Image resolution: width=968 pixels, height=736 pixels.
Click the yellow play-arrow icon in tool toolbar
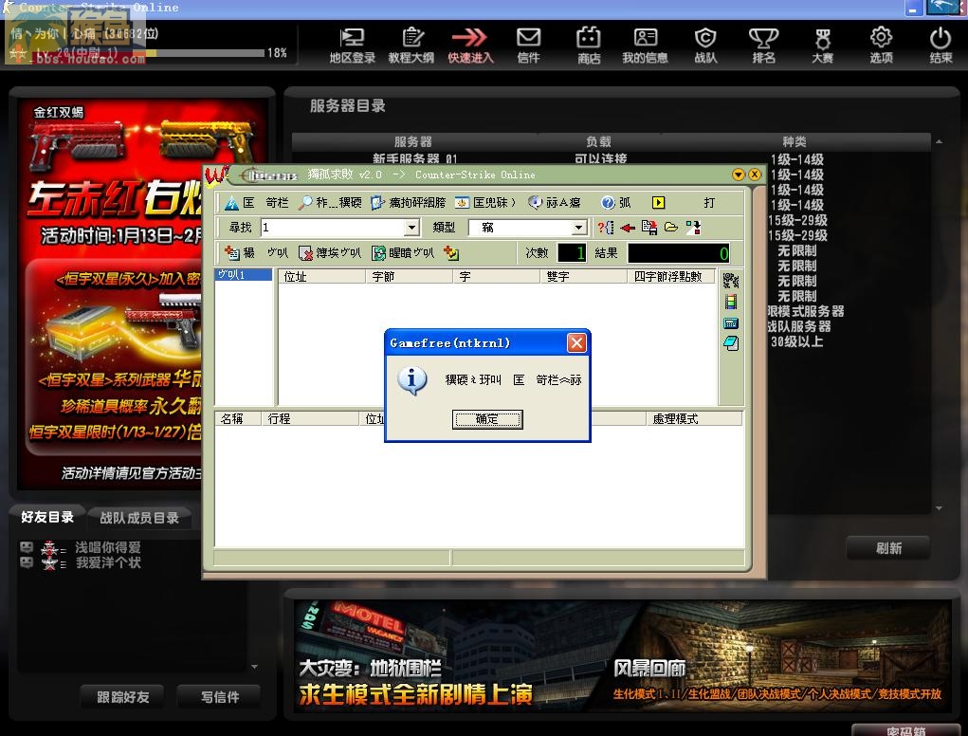[x=659, y=203]
